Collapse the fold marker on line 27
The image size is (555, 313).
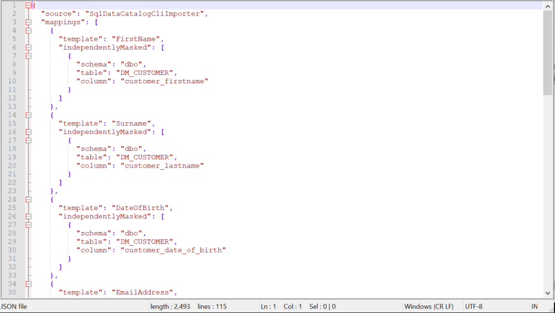tap(28, 225)
